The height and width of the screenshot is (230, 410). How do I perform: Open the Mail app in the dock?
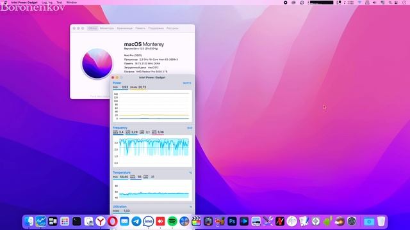[124, 222]
